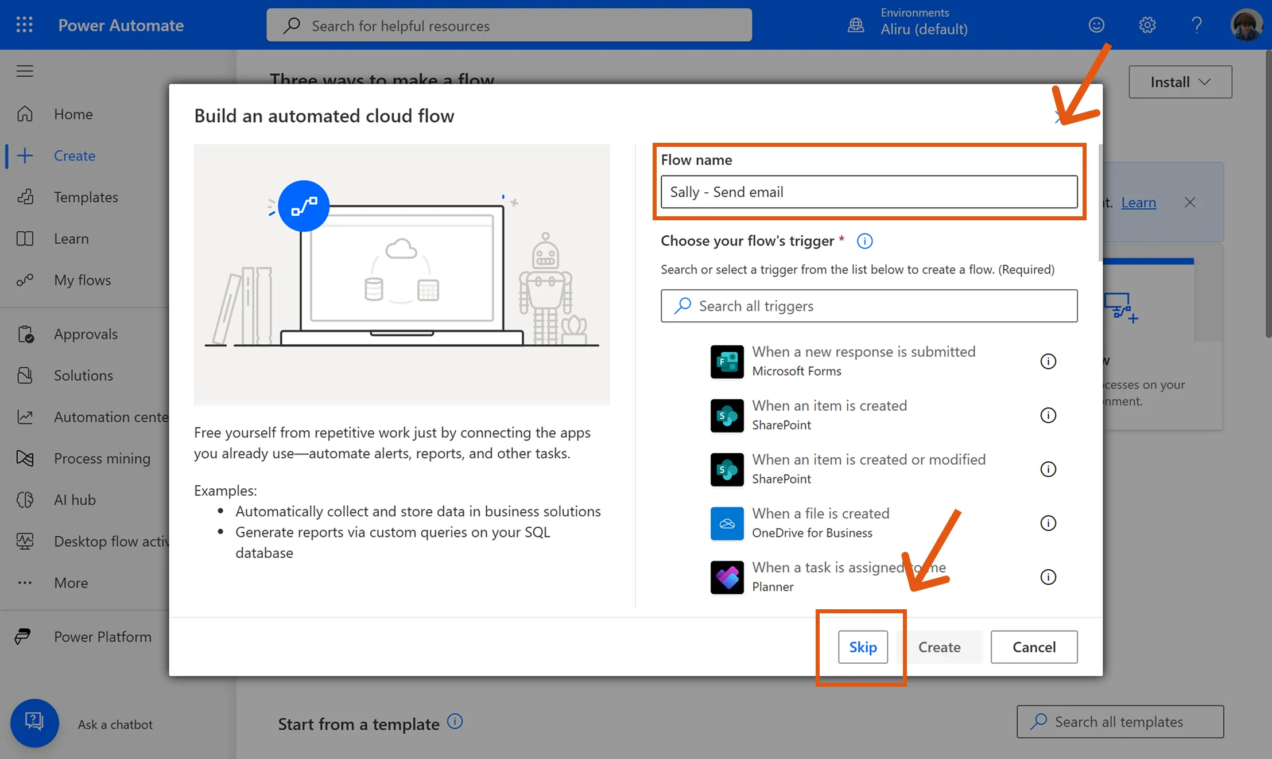Open the app launcher waffle icon
Image resolution: width=1272 pixels, height=759 pixels.
click(24, 25)
